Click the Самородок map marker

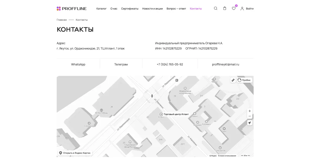pyautogui.click(x=89, y=123)
